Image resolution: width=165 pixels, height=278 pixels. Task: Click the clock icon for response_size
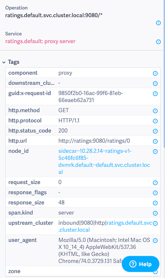[x=155, y=203]
